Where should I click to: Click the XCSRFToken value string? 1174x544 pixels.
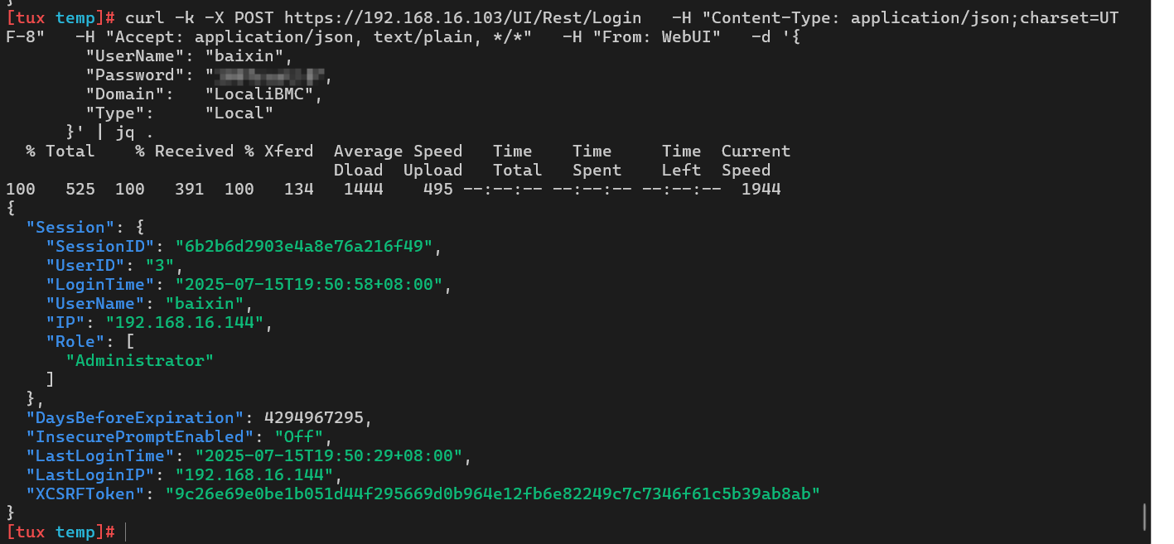pyautogui.click(x=492, y=493)
